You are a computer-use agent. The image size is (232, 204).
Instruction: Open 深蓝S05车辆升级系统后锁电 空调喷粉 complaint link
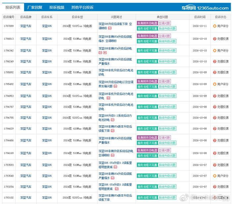pyautogui.click(x=116, y=153)
